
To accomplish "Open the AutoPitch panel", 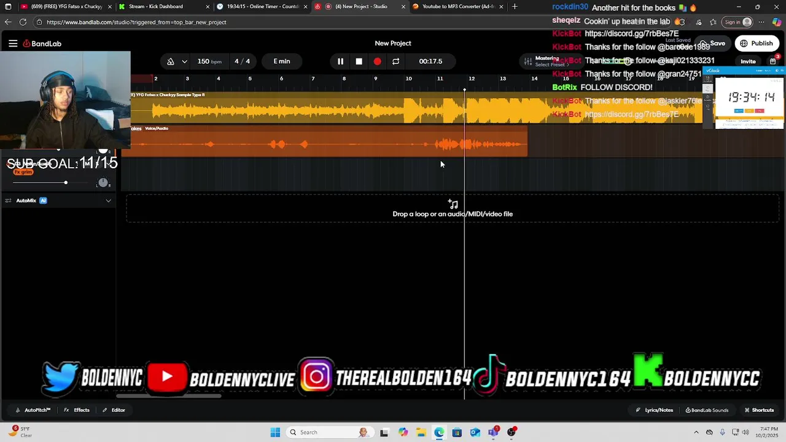I will click(x=33, y=410).
